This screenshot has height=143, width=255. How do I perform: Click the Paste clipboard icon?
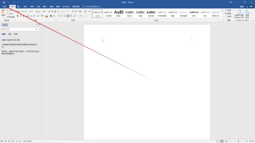click(3, 12)
